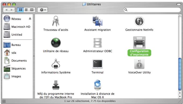Click the search input field
This screenshot has width=183, height=104.
click(152, 10)
